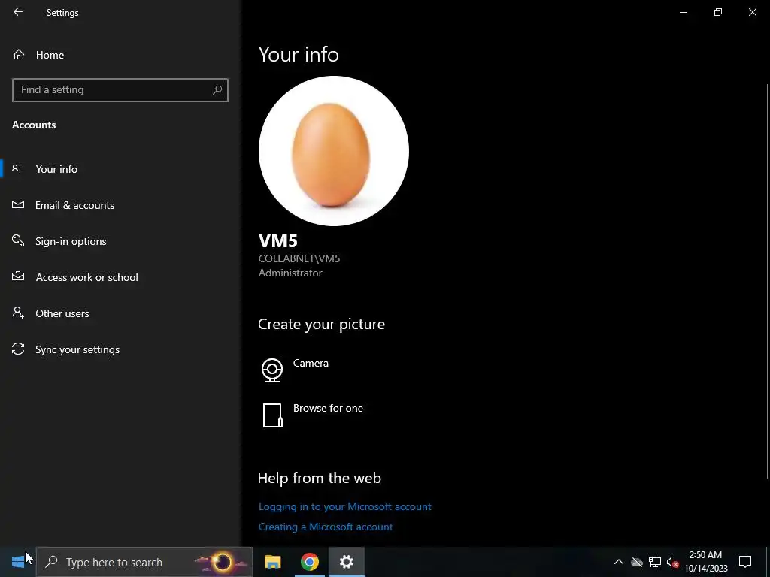
Task: Restore down the Settings window
Action: 718,12
